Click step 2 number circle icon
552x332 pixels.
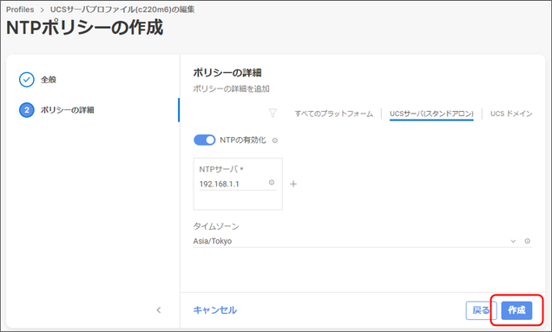(x=26, y=110)
